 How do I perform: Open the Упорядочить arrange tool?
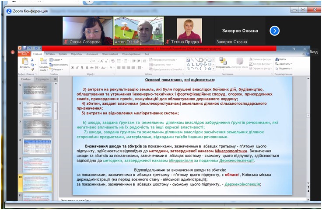223,63
